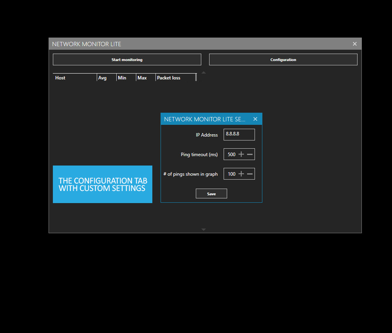The width and height of the screenshot is (392, 333).
Task: Decrease pings shown in graph via minus icon
Action: click(250, 174)
